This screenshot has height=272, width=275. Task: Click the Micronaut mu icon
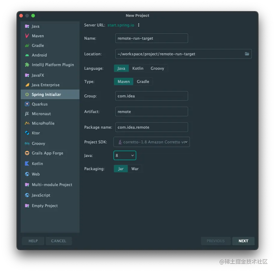(x=27, y=114)
